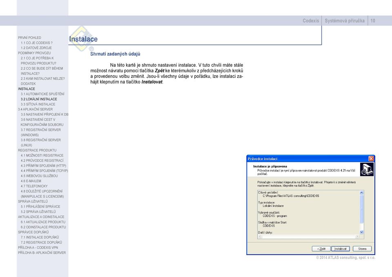Click the horizontal scrollbar left arrow in summary
392x277 pixels.
pyautogui.click(x=260, y=236)
